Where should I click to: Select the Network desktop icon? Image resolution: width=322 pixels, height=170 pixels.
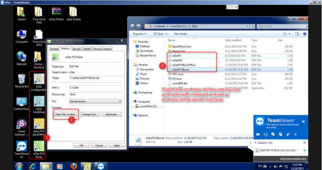click(22, 59)
